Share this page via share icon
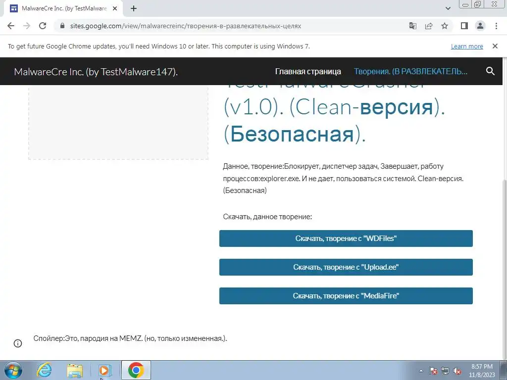The height and width of the screenshot is (380, 507). pyautogui.click(x=429, y=26)
